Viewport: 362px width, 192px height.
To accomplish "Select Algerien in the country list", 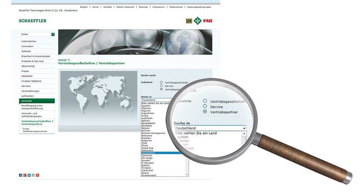I will (146, 111).
